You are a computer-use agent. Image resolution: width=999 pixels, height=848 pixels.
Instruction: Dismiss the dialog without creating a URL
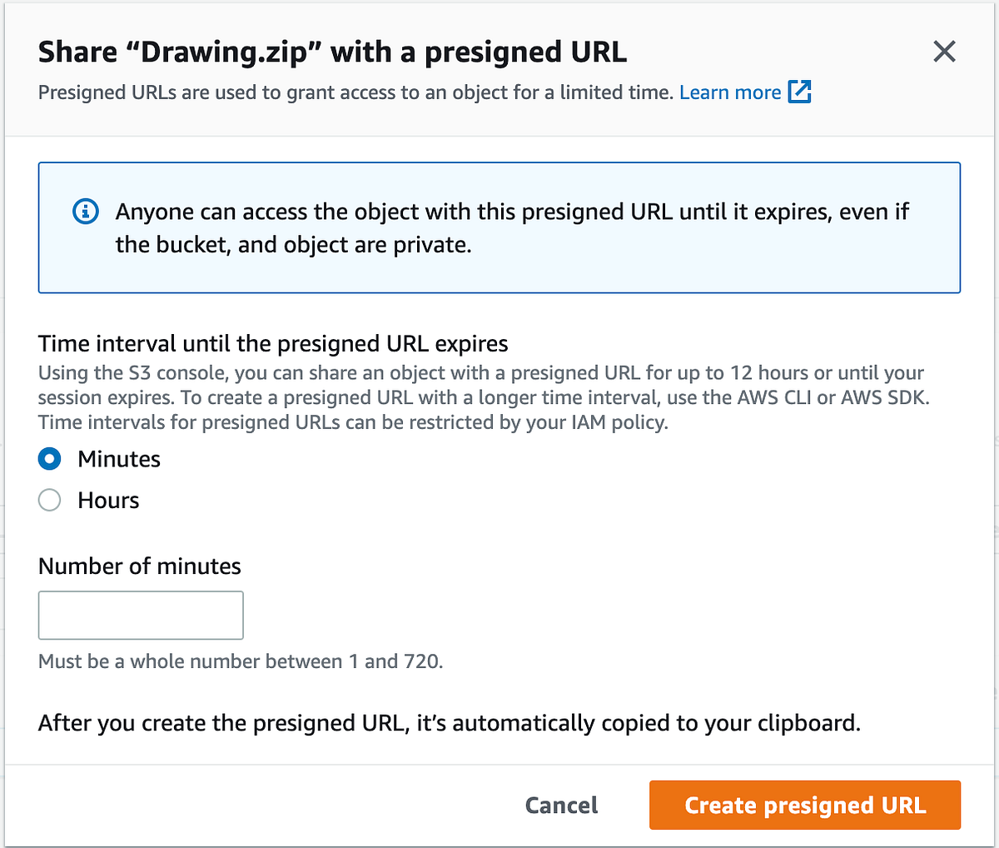click(x=560, y=805)
